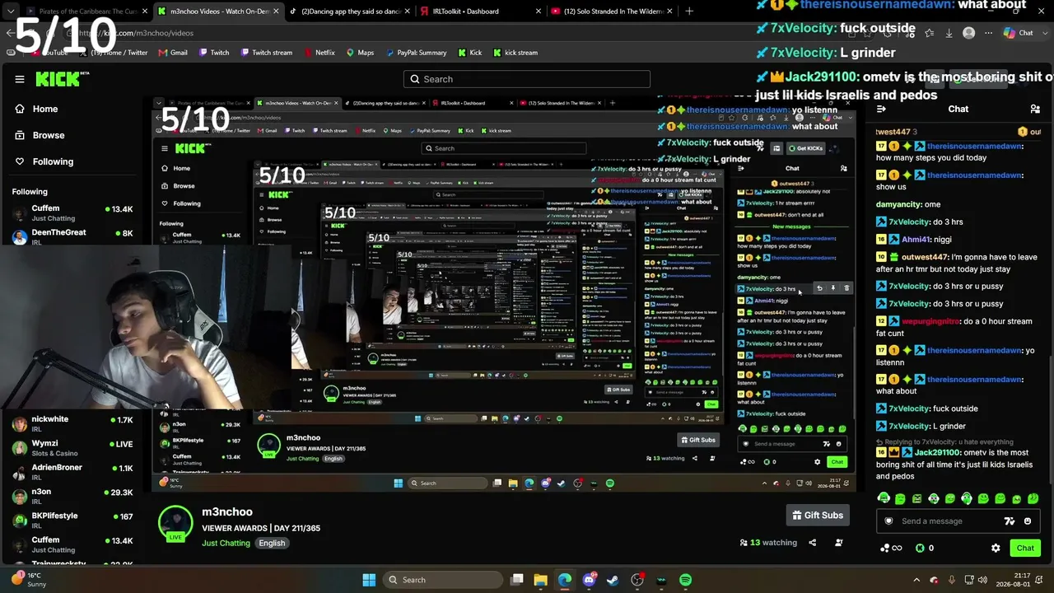Click the Kick search field

coord(527,79)
